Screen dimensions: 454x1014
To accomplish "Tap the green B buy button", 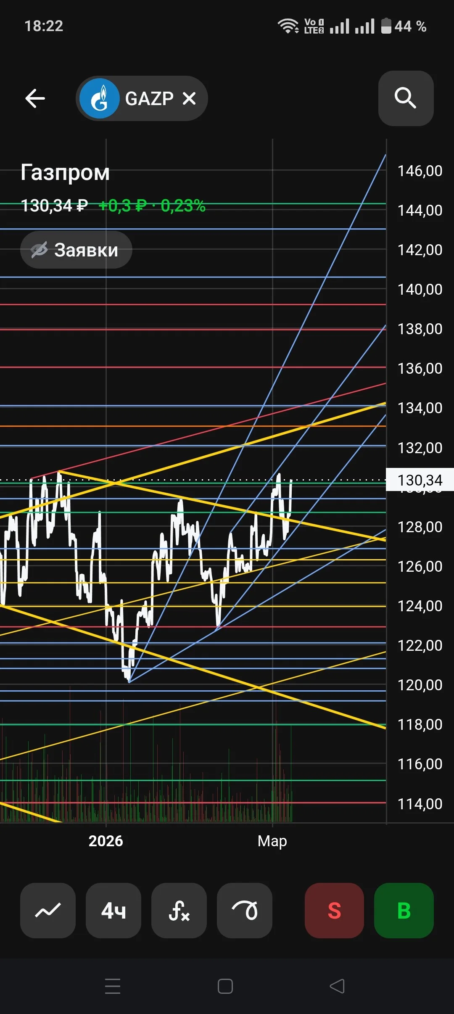I will coord(404,910).
